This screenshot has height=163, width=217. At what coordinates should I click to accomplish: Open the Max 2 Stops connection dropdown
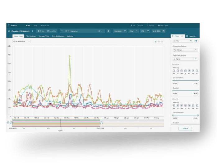click(185, 50)
